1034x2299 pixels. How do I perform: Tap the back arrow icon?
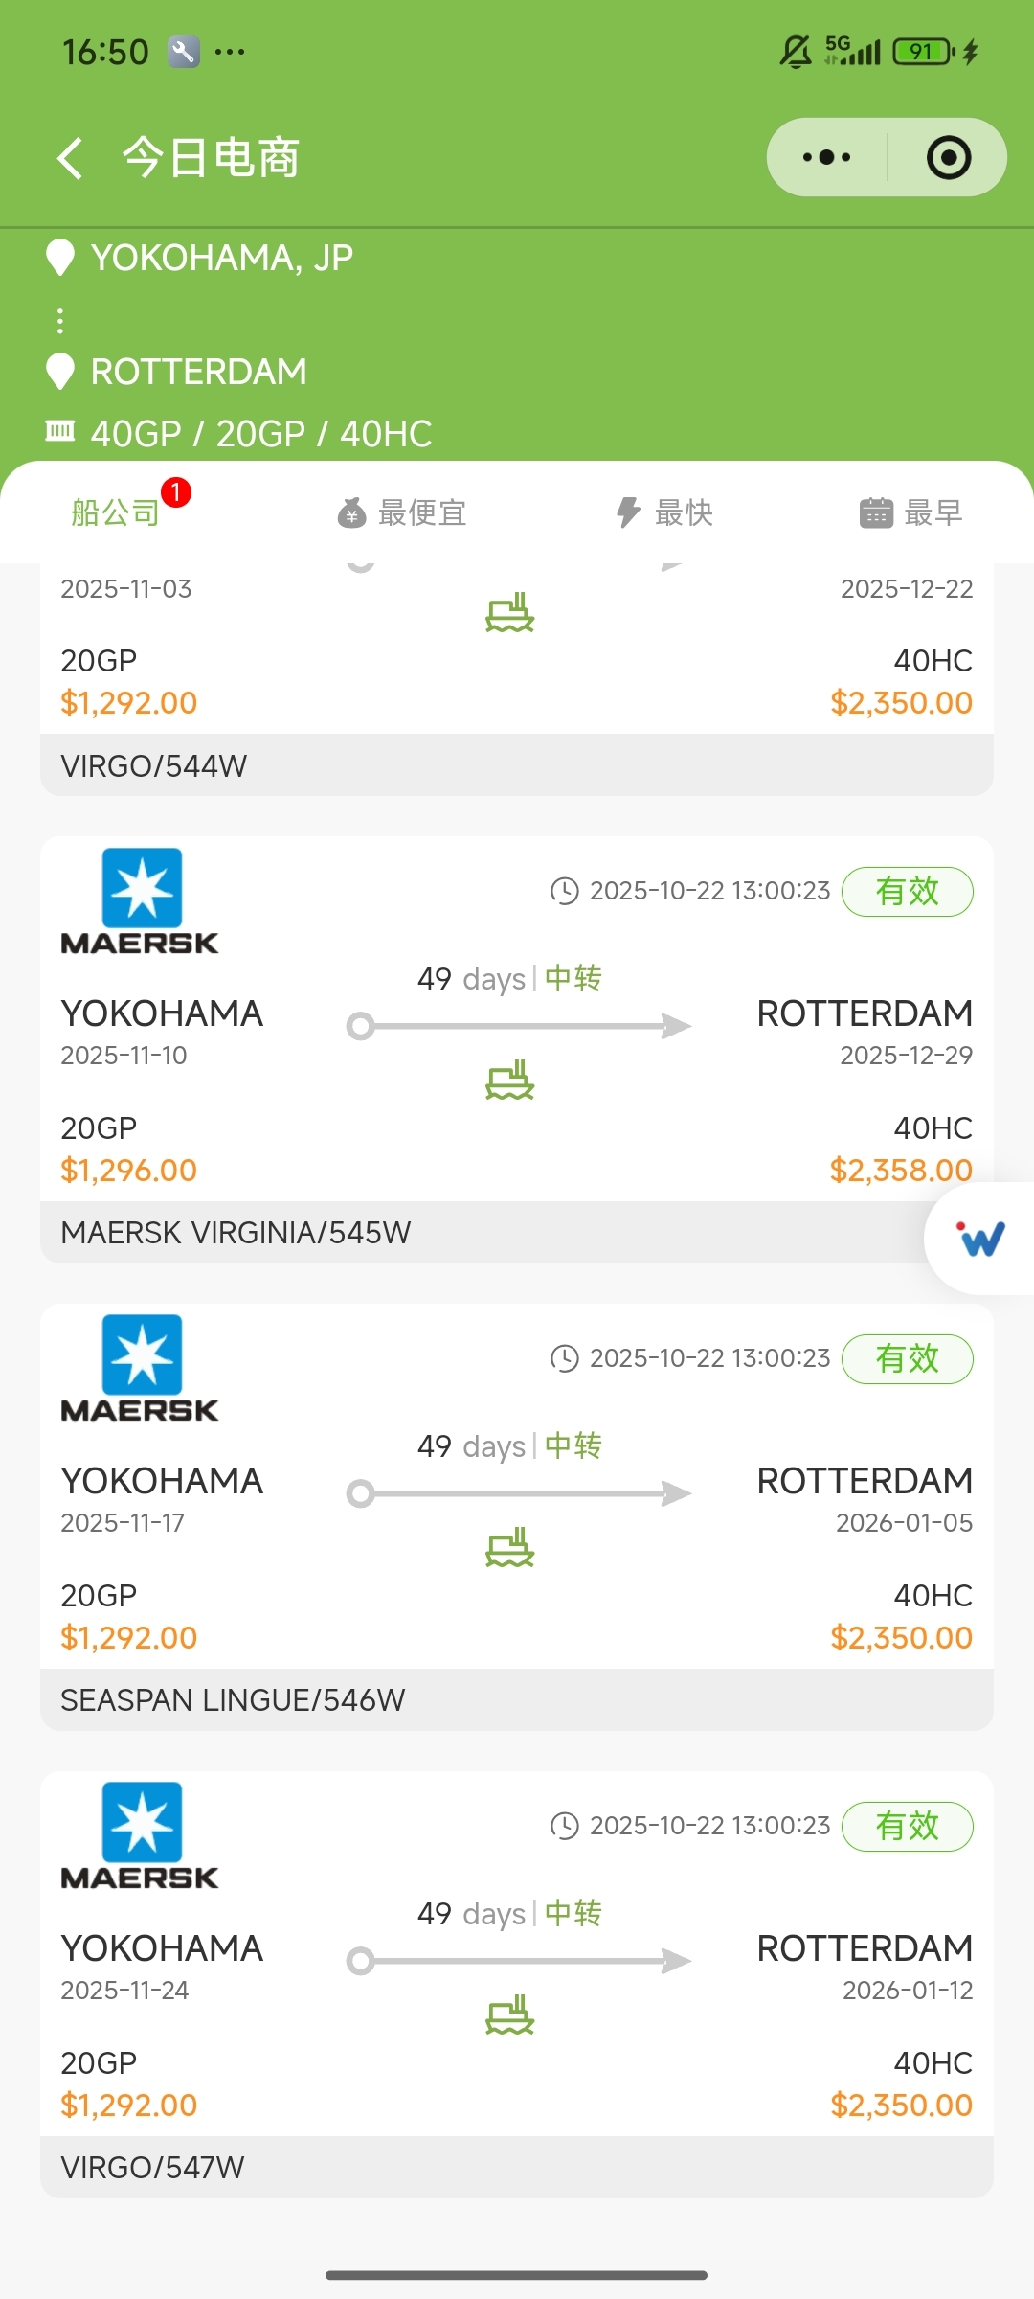coord(70,158)
